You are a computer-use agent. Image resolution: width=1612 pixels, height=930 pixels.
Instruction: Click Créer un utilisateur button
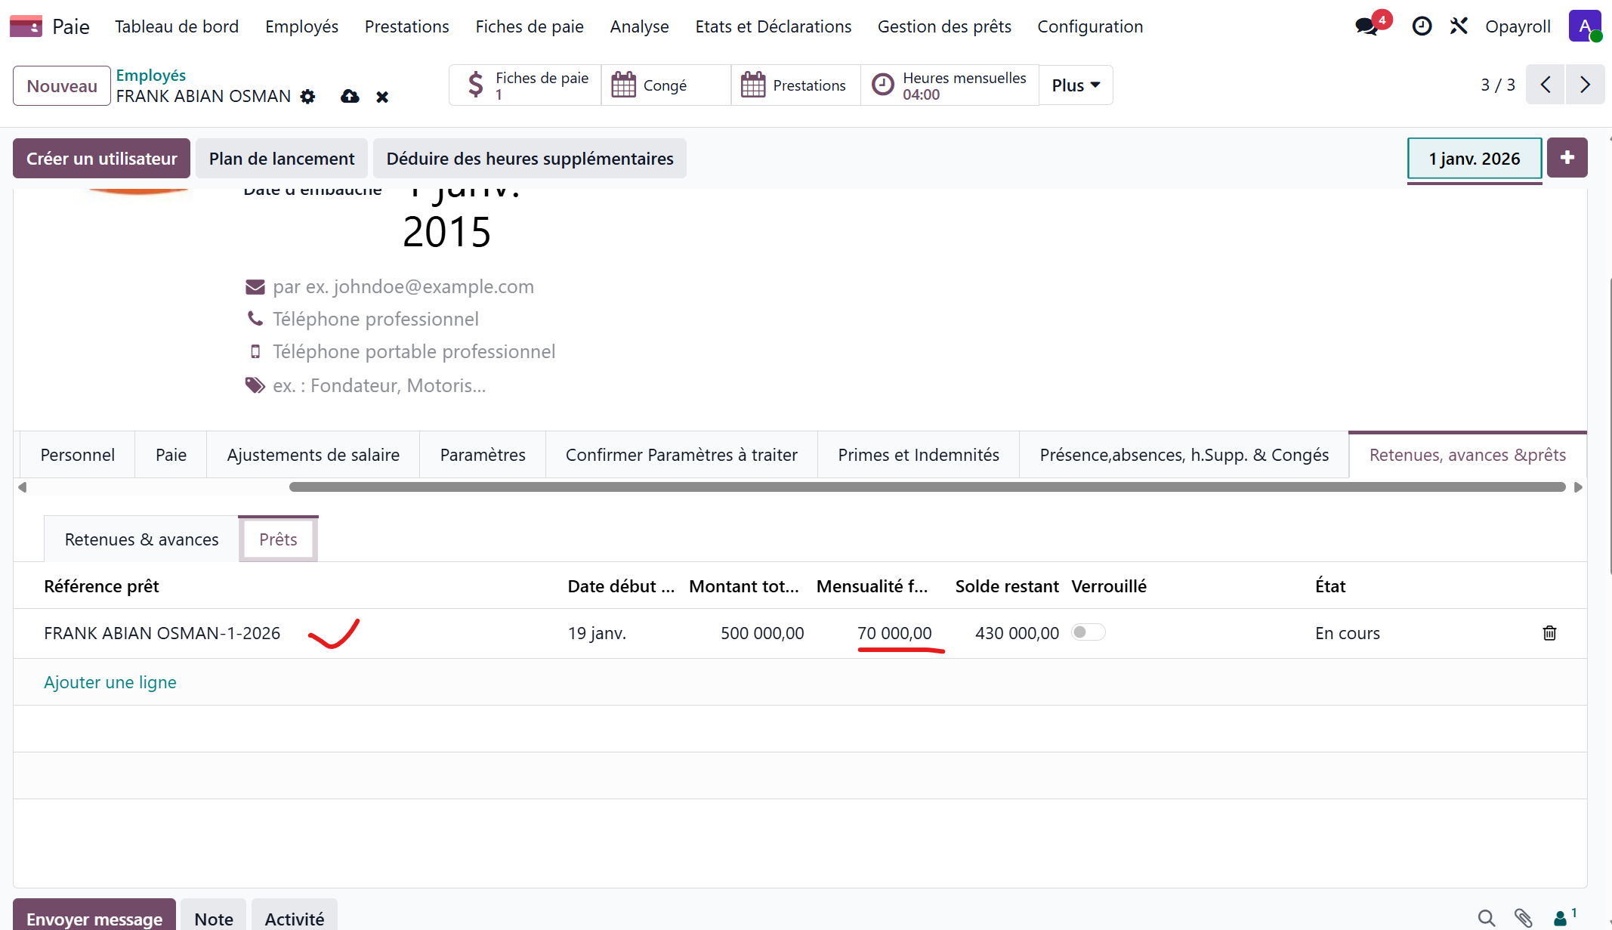tap(101, 159)
